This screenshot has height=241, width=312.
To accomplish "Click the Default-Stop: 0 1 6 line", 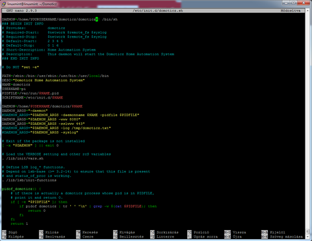I will click(x=31, y=45).
